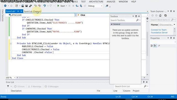Screen dimensions: 177x100
Task: Uncomment selected lines icon
Action: click(40, 6)
